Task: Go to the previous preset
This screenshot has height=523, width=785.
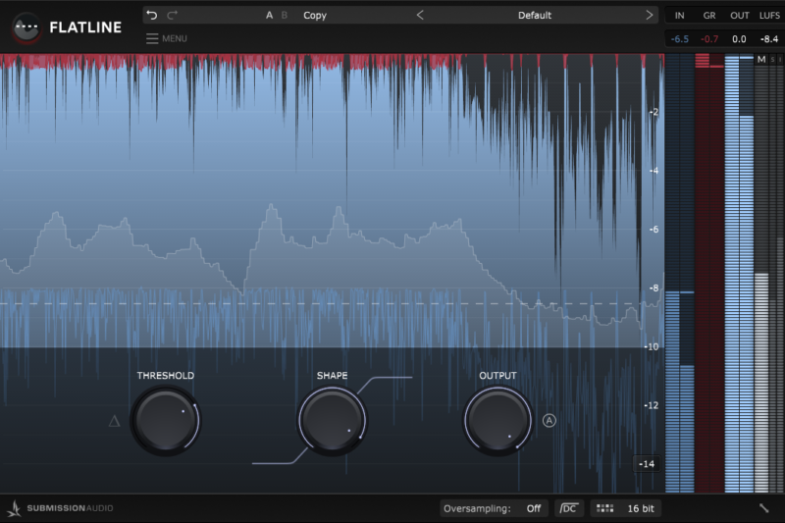Action: coord(421,15)
